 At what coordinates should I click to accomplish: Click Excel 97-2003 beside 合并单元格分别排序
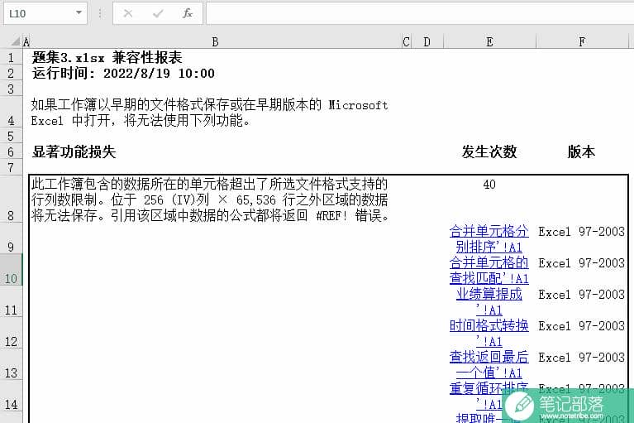tap(581, 232)
